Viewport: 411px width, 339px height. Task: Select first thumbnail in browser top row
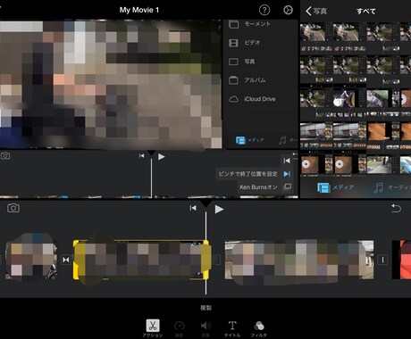tap(316, 37)
